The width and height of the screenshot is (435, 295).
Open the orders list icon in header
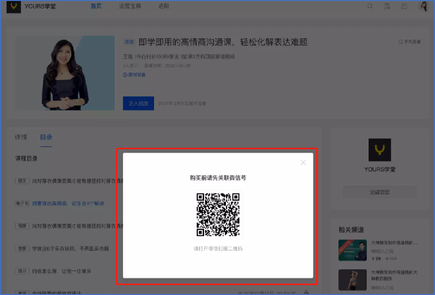(x=387, y=6)
